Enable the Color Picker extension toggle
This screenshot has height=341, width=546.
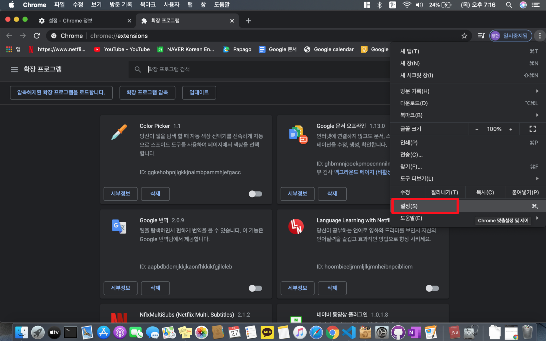255,194
